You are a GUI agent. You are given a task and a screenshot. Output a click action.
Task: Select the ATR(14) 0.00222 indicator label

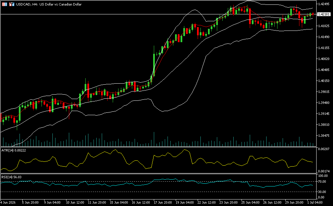(x=14, y=150)
